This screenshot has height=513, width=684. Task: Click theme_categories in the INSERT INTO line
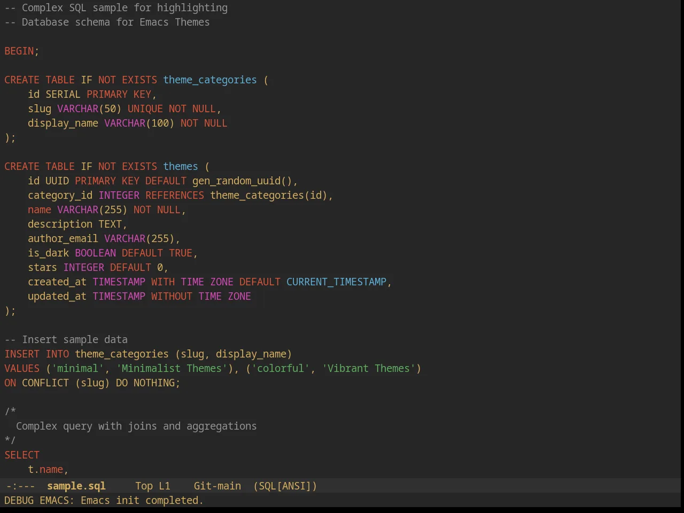(122, 354)
